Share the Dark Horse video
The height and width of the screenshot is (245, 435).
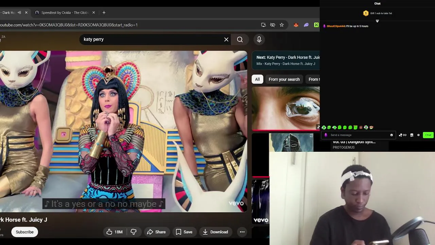[156, 232]
